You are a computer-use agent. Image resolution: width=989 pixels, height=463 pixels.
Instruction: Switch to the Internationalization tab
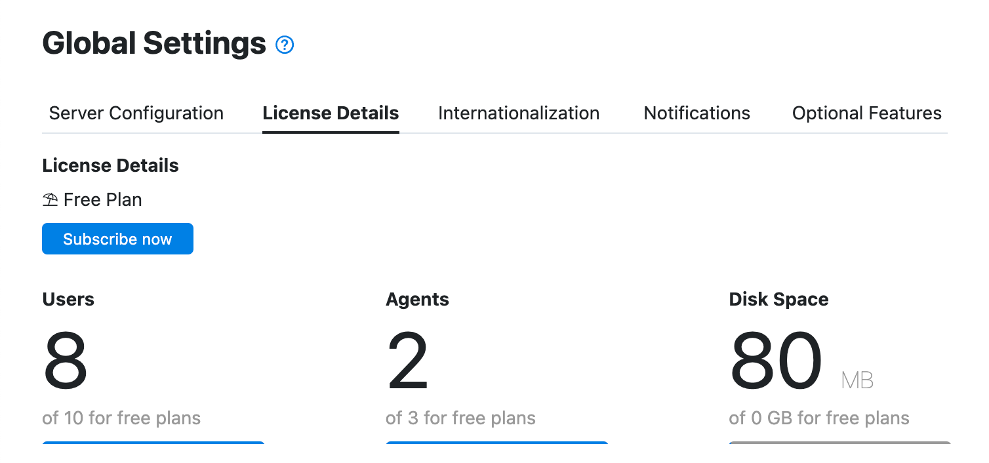tap(518, 113)
